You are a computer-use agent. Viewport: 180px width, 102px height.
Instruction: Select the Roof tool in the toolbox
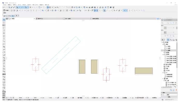4,52
